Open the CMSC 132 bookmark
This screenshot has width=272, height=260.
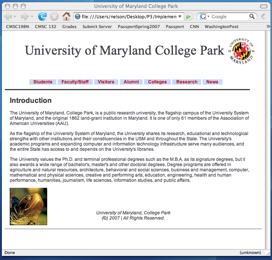pyautogui.click(x=45, y=27)
